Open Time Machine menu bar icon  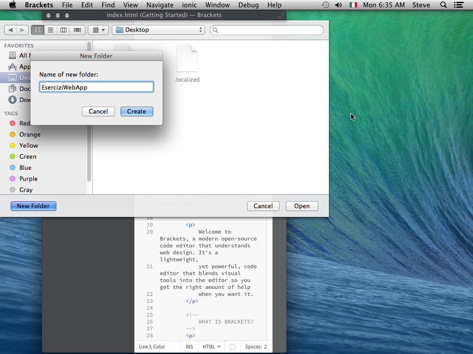coord(326,5)
